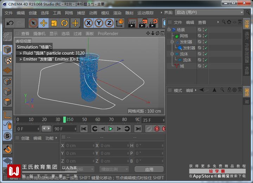Click the coordinate system icon
Screen dimensions: 253x183
point(119,23)
